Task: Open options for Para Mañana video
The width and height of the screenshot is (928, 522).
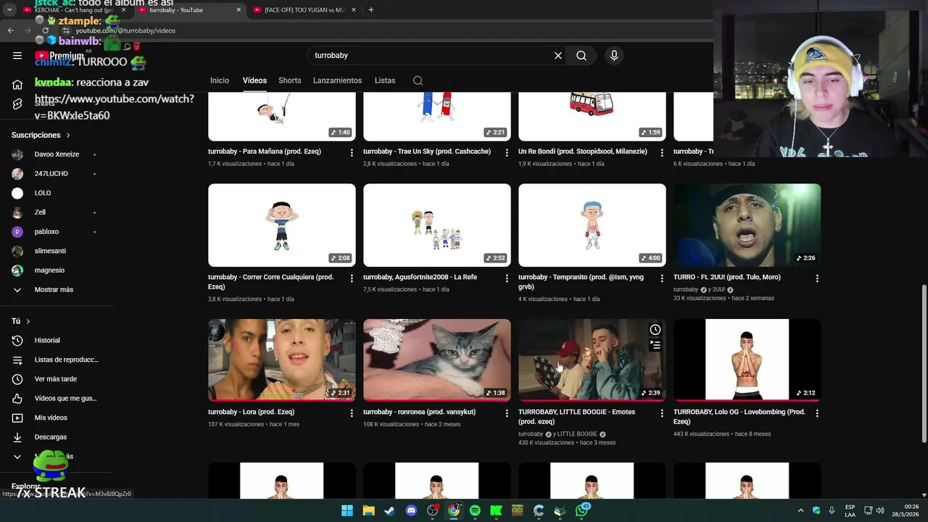Action: tap(352, 152)
